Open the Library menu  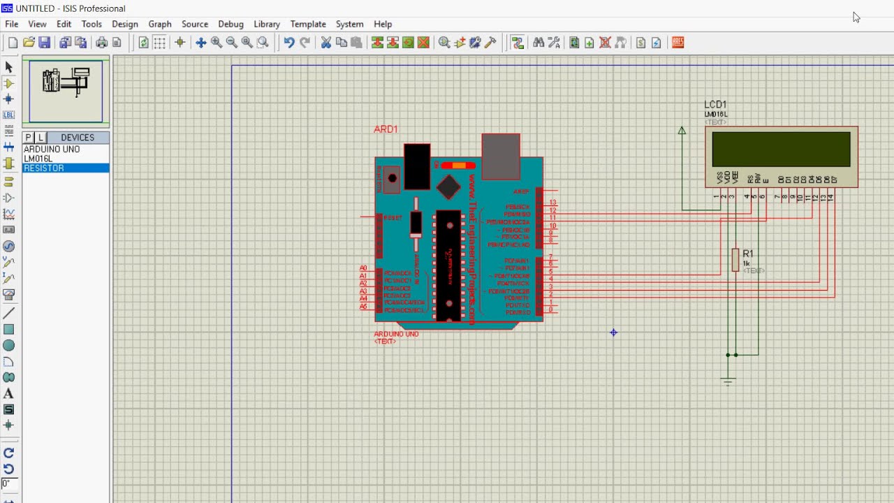coord(267,24)
